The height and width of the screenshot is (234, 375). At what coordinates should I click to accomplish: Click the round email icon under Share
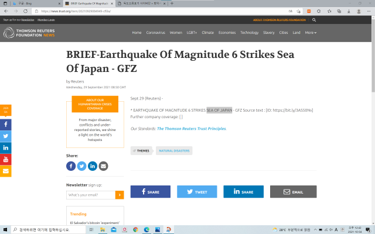click(x=103, y=166)
